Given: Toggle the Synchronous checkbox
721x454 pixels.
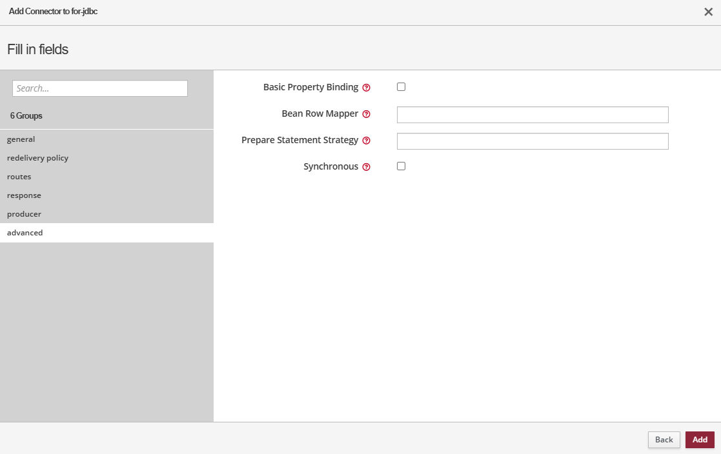Looking at the screenshot, I should [401, 166].
